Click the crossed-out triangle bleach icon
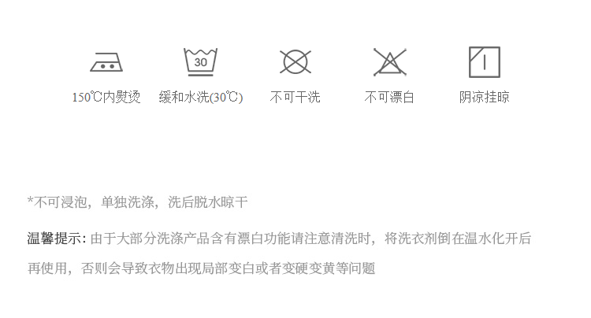The height and width of the screenshot is (318, 591). coord(390,62)
